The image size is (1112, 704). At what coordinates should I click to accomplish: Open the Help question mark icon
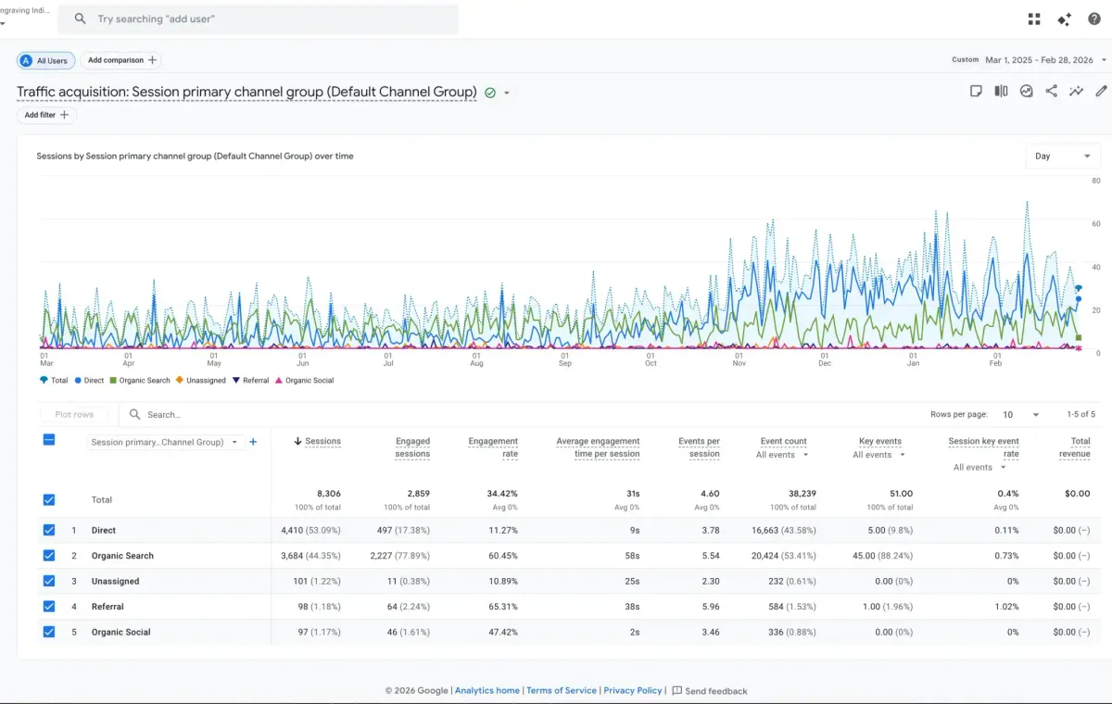pyautogui.click(x=1094, y=19)
